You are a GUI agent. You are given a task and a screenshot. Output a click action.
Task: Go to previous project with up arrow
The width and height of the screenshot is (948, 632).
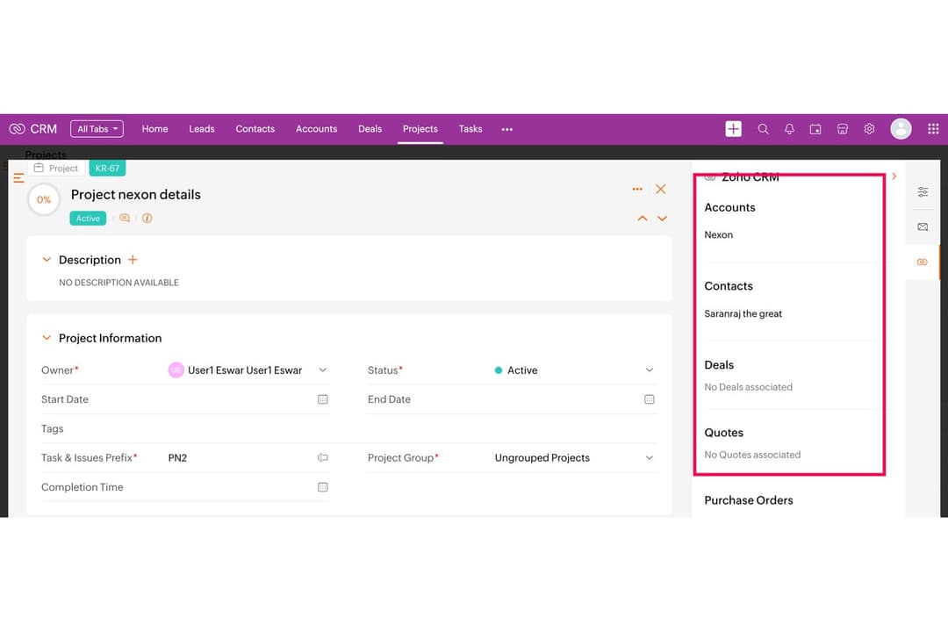[642, 219]
